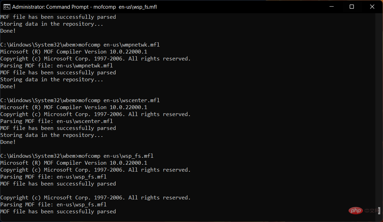Click the topmost "Storing data in the repository..." line

pyautogui.click(x=52, y=24)
